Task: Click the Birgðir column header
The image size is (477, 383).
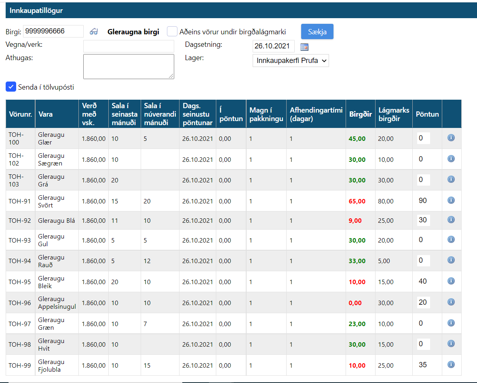Action: tap(360, 114)
